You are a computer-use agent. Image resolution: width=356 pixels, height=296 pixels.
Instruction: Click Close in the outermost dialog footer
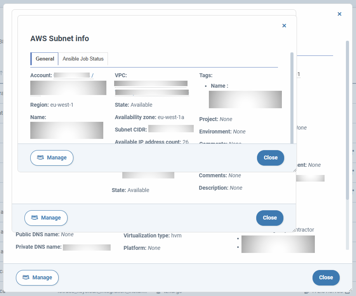point(326,277)
